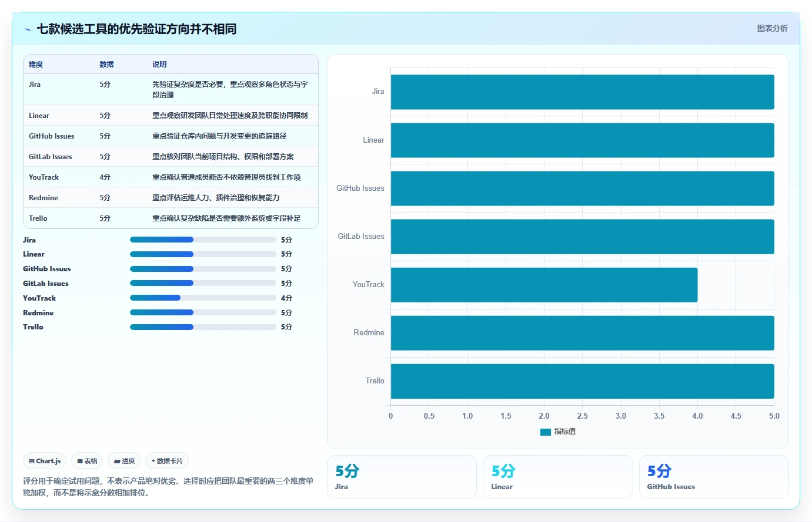
Task: Click the Jira table row name
Action: [x=35, y=85]
